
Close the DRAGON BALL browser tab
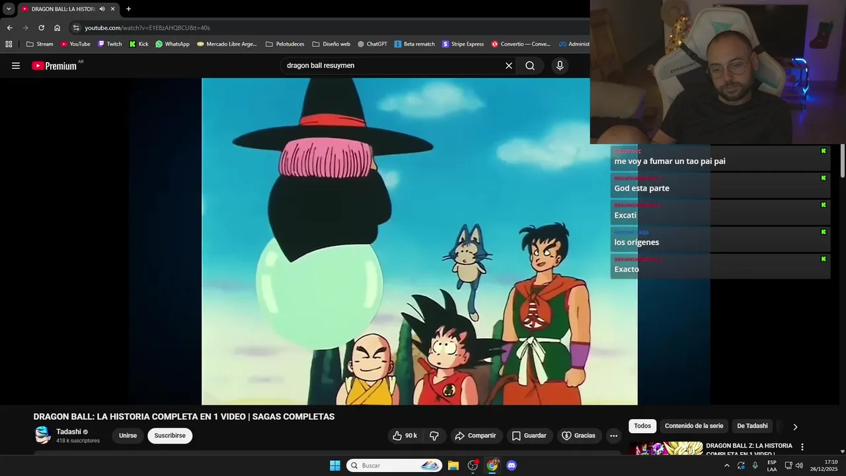click(x=113, y=9)
